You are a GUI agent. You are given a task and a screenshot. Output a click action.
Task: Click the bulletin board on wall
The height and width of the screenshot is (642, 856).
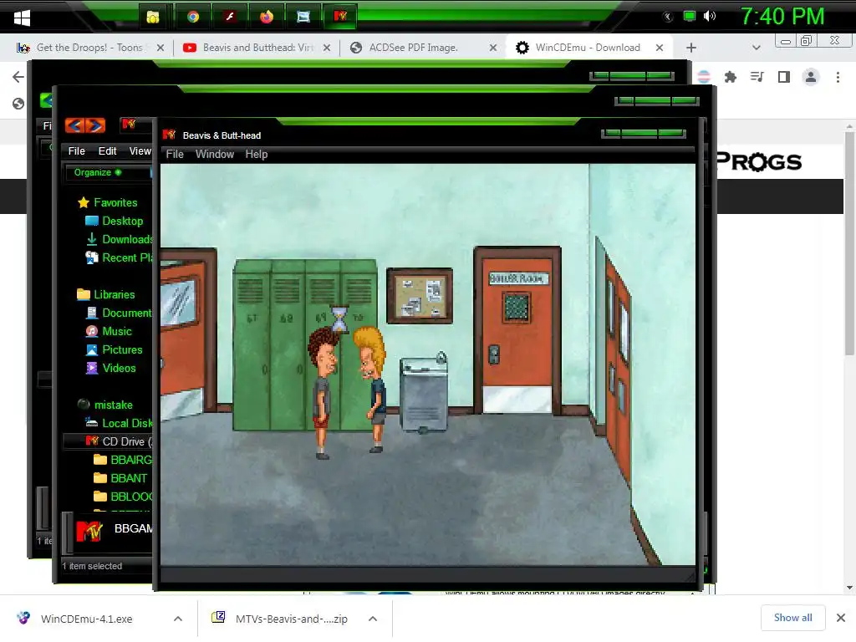(420, 295)
